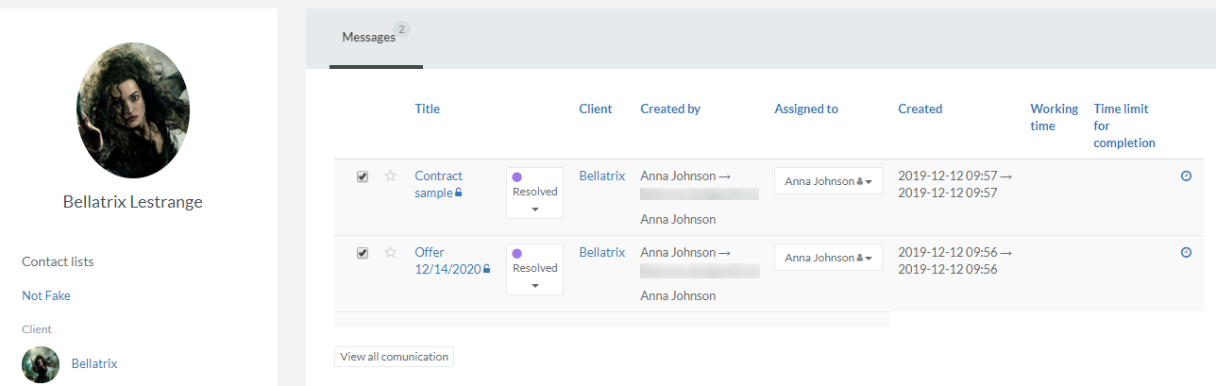Click Bellatrix's small client avatar in sidebar
Viewport: 1216px width, 386px height.
click(41, 363)
